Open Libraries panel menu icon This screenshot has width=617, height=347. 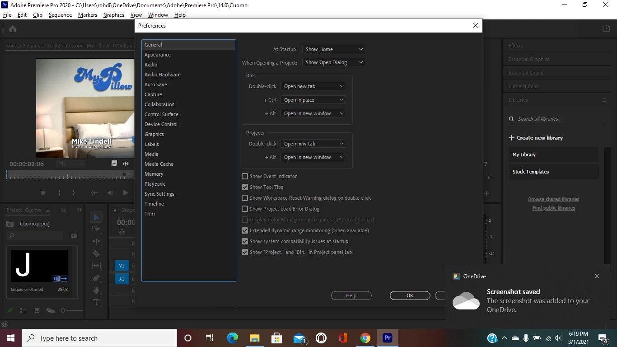pyautogui.click(x=604, y=100)
